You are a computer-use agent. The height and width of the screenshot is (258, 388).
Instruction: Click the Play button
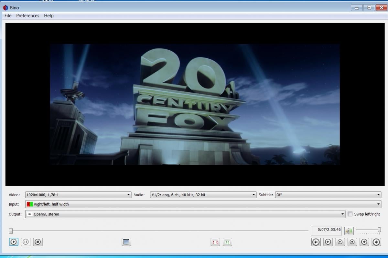coord(14,242)
